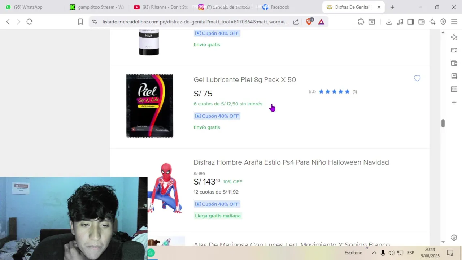Bookmark this page with the bookmark icon
The image size is (462, 260).
[80, 22]
